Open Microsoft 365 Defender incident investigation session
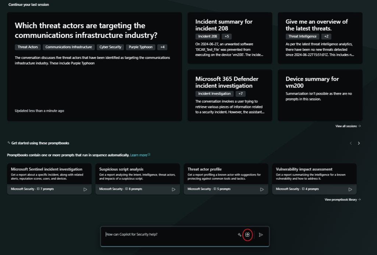The width and height of the screenshot is (377, 255). pyautogui.click(x=230, y=95)
